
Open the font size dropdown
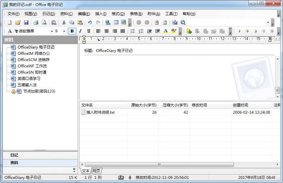64,31
